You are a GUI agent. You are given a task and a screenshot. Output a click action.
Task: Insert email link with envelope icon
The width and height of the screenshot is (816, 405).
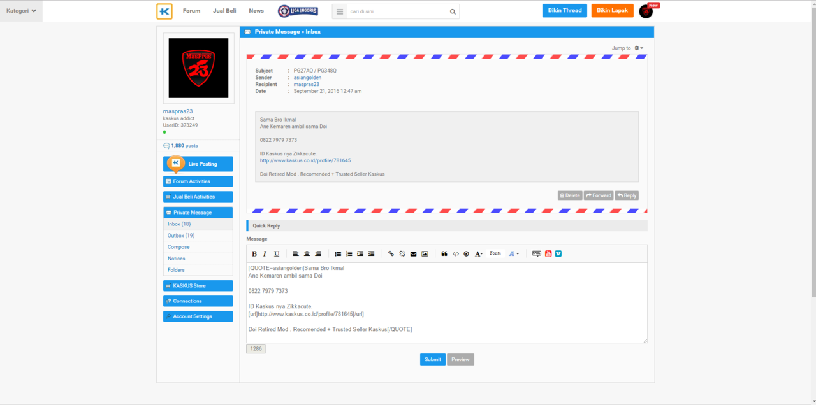pos(413,253)
